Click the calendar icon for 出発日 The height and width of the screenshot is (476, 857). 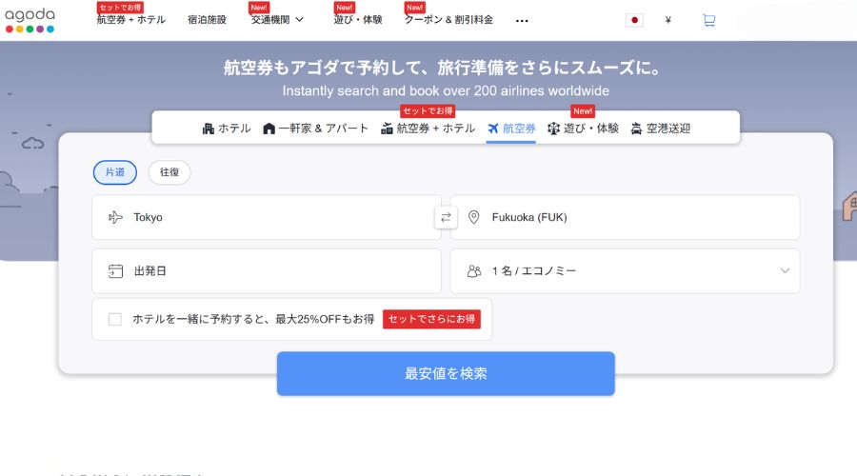pos(115,271)
